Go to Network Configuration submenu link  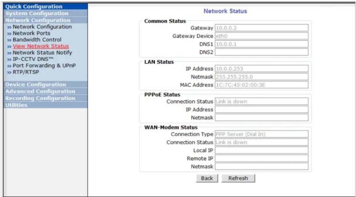[x=42, y=27]
